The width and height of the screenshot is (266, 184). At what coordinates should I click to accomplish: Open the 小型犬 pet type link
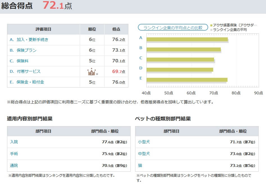click(144, 142)
